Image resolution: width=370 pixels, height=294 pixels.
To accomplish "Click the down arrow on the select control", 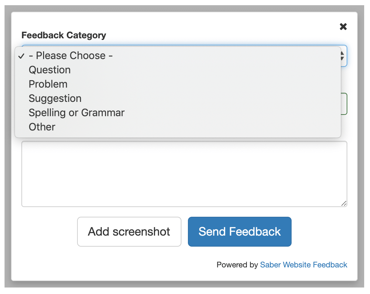I will 342,58.
